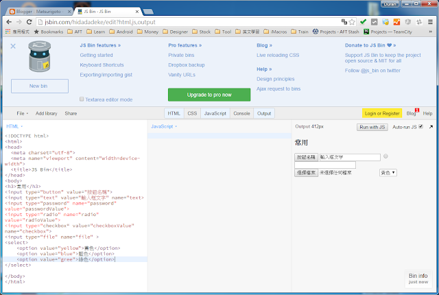Open the Chrome hamburger menu
This screenshot has height=295, width=439.
click(430, 22)
